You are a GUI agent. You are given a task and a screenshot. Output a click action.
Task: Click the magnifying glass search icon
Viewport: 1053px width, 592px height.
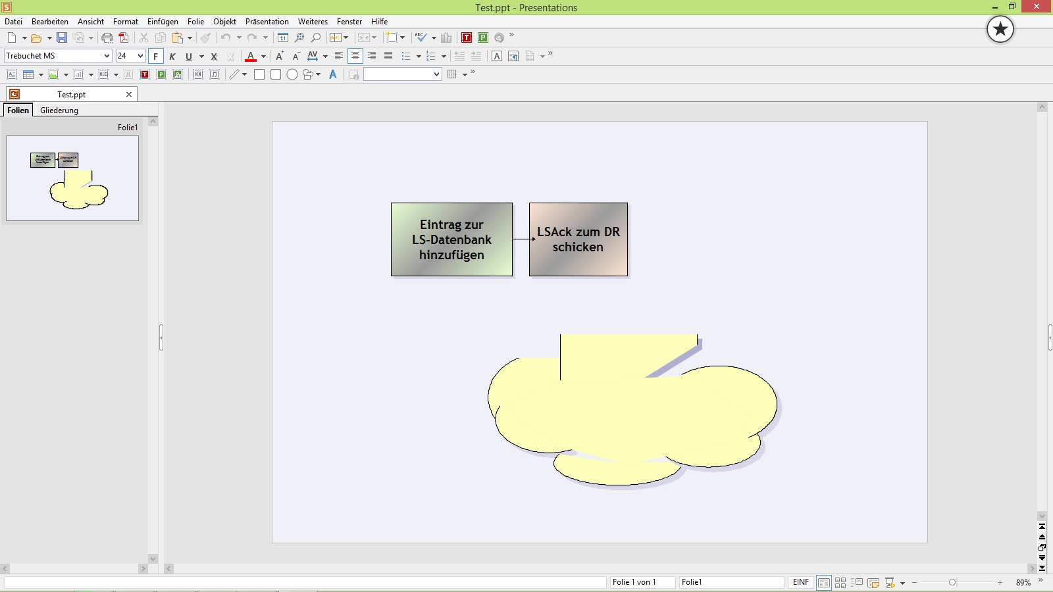coord(316,37)
